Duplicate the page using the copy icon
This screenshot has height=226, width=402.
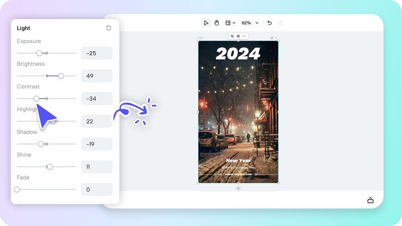[238, 36]
